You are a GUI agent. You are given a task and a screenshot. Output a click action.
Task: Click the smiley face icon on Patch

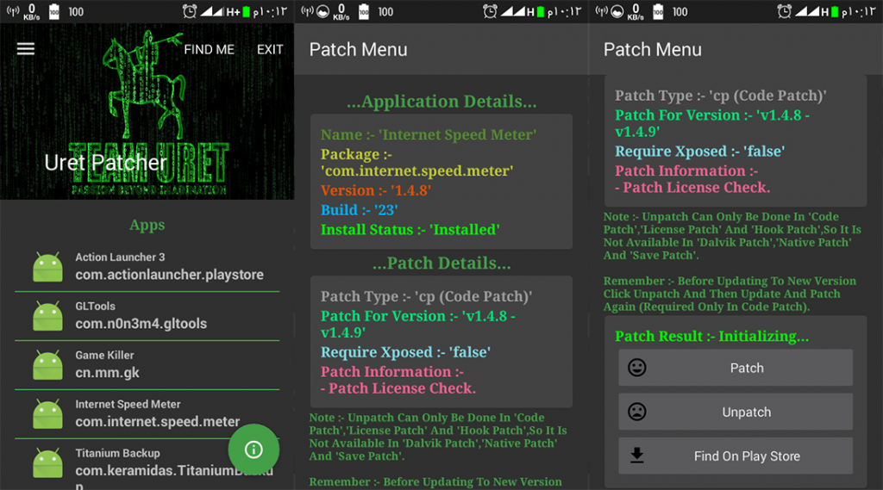(x=637, y=368)
